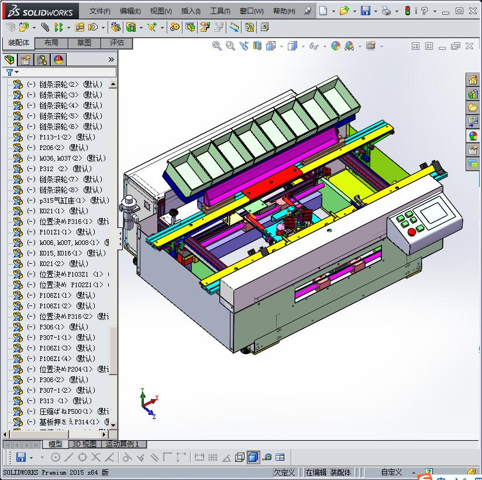Toggle the Hide/Show Items glasses icon
The height and width of the screenshot is (480, 482).
(x=314, y=46)
